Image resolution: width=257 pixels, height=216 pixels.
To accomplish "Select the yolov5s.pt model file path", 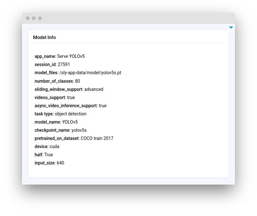I will pos(90,73).
